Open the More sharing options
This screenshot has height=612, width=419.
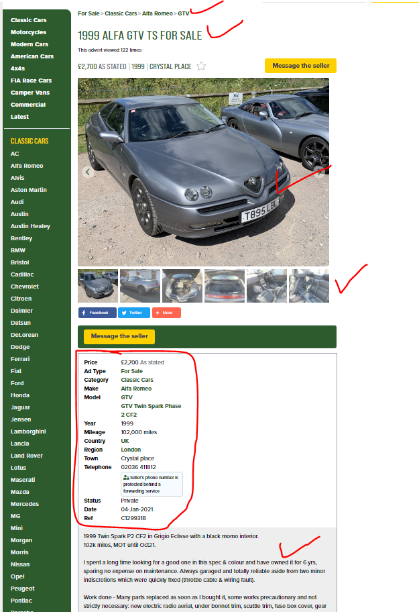tap(166, 313)
